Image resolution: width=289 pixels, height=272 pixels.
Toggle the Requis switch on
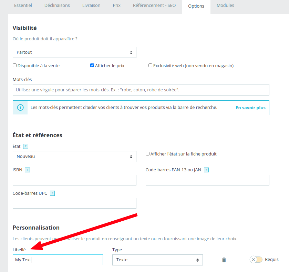click(x=256, y=260)
